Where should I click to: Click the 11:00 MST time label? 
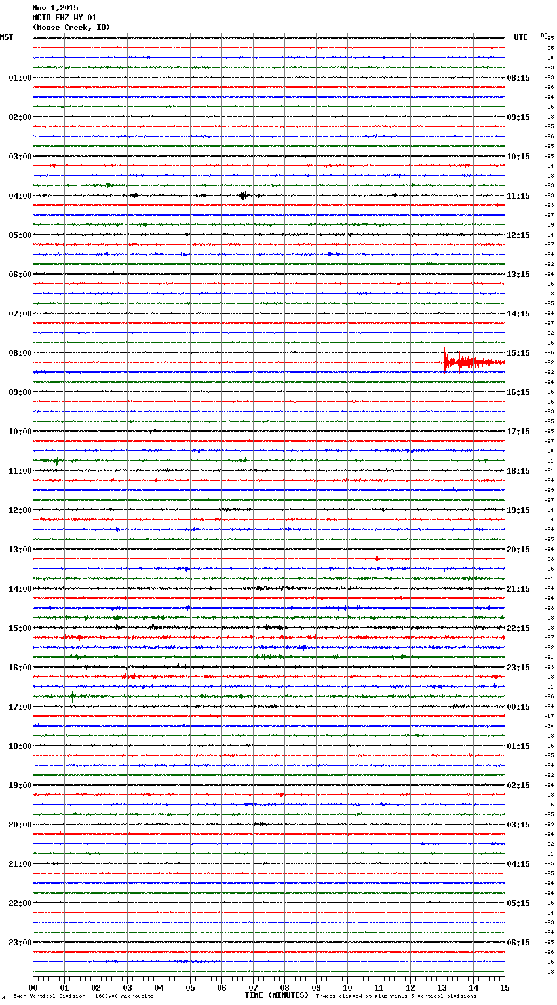[x=20, y=471]
